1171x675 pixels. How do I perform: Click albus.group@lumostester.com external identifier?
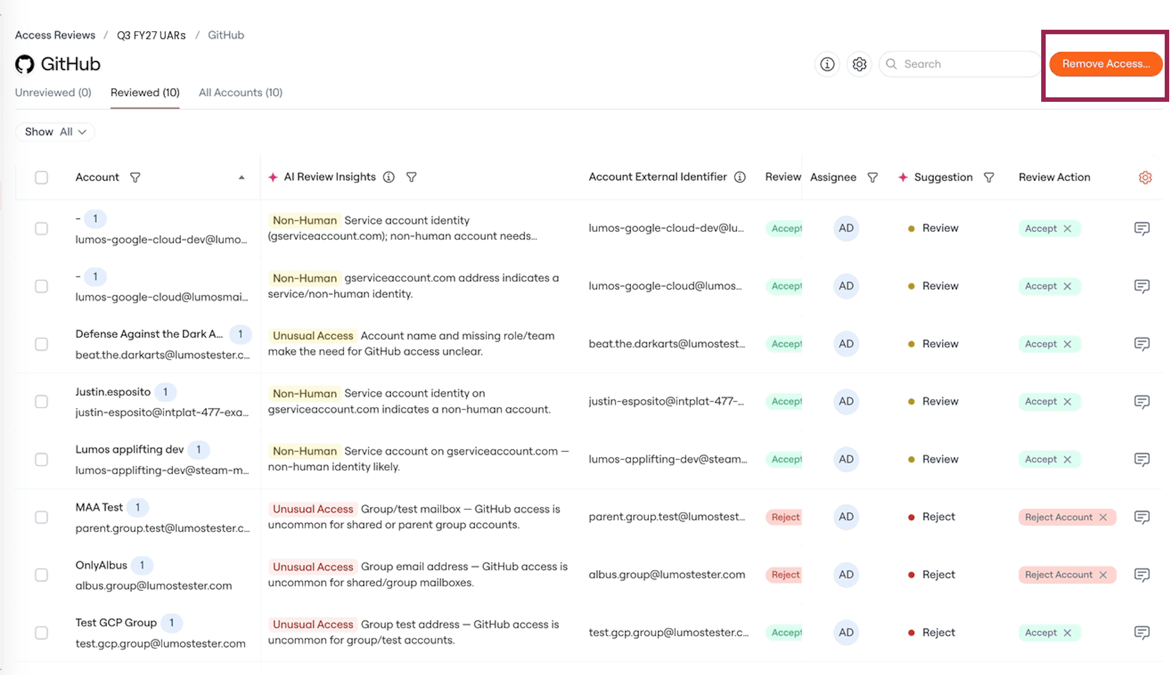click(668, 575)
